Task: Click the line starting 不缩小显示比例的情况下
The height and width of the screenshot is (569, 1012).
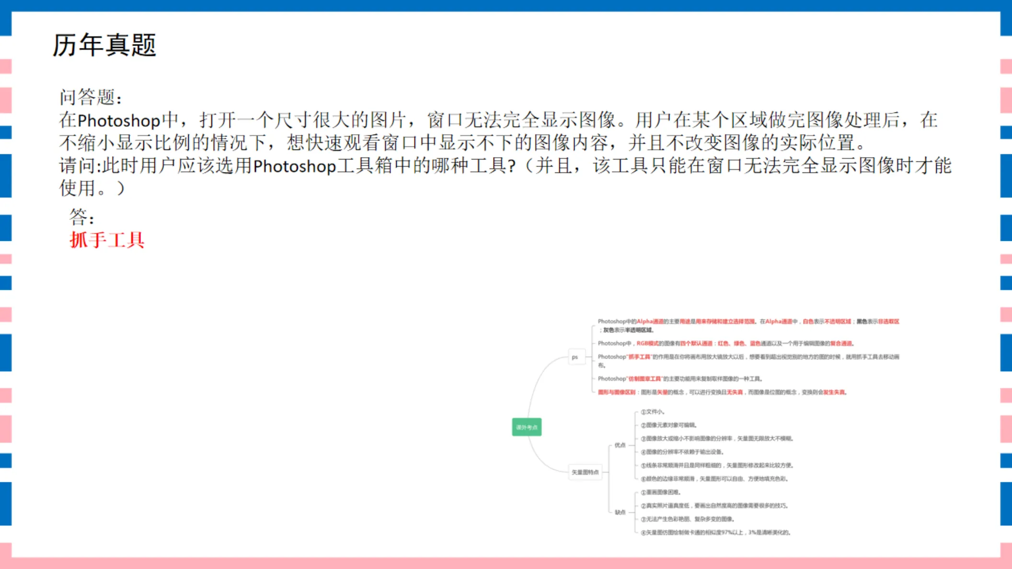Action: [462, 143]
